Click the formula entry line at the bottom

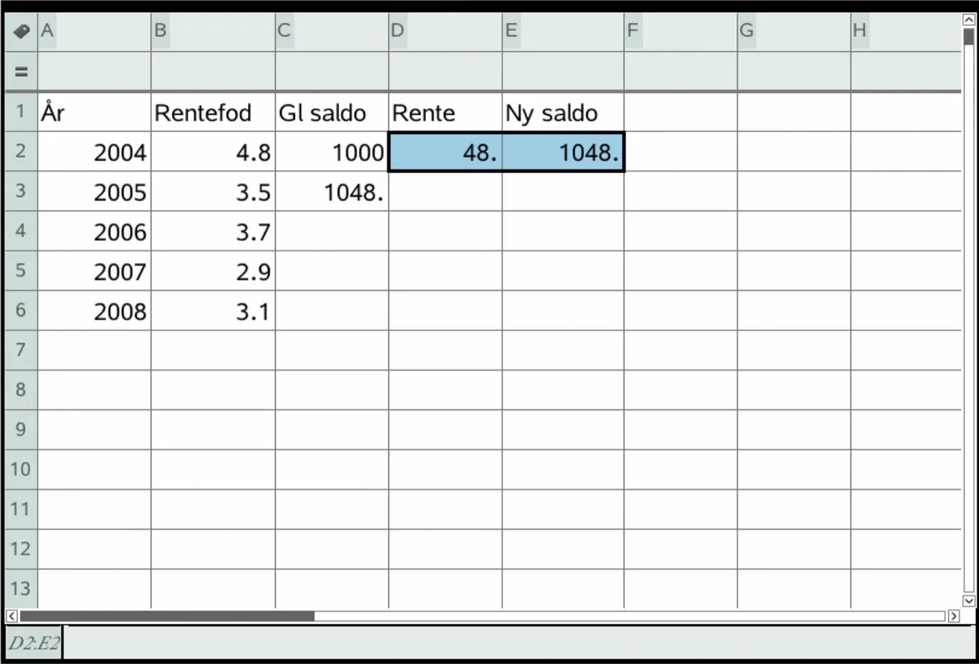(520, 643)
